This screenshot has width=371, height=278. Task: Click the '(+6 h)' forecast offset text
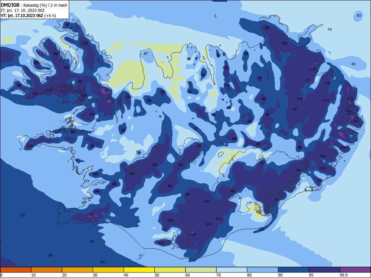coord(50,16)
